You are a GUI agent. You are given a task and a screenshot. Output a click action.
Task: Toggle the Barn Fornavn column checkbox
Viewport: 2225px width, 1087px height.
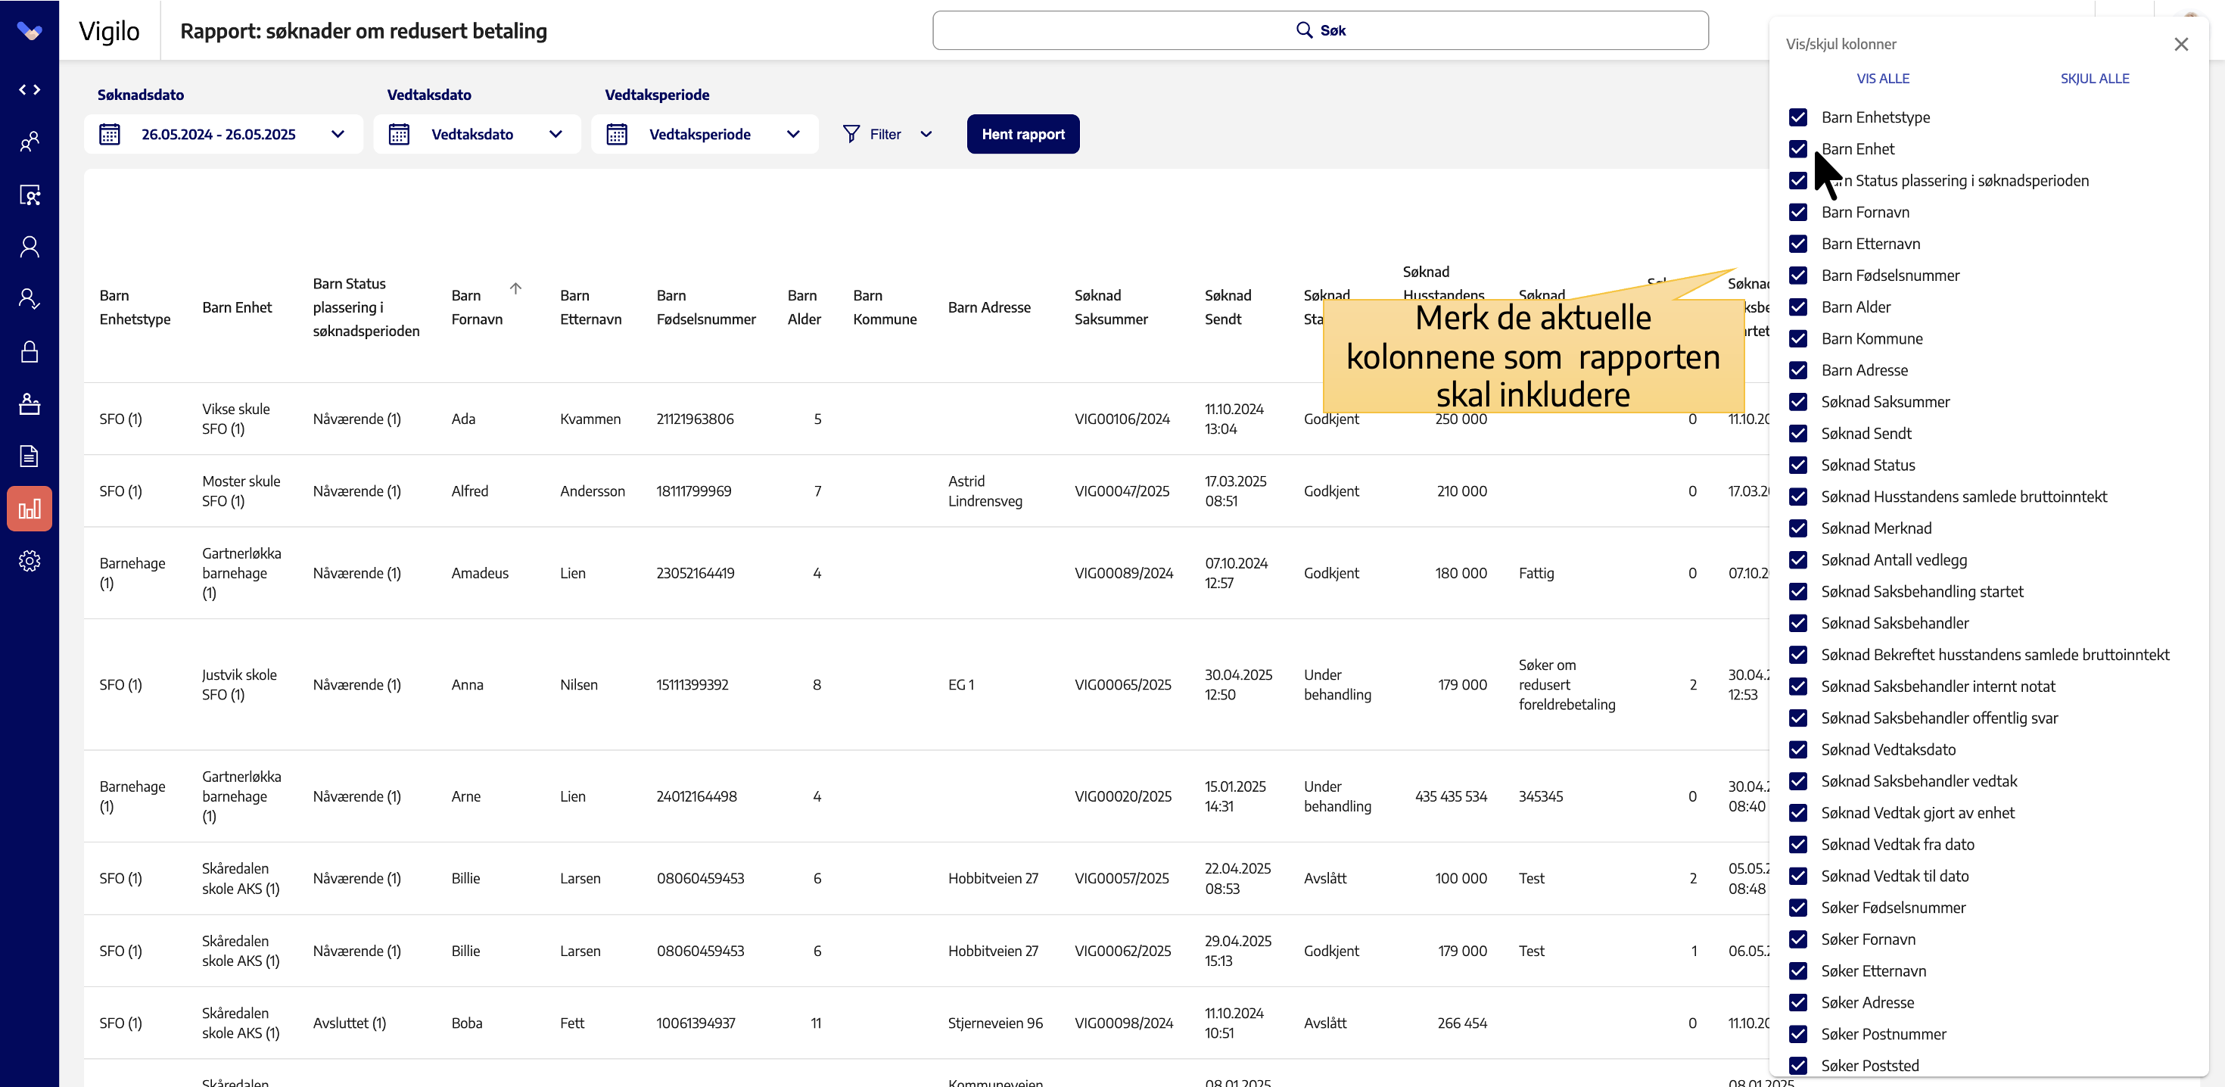pos(1798,213)
